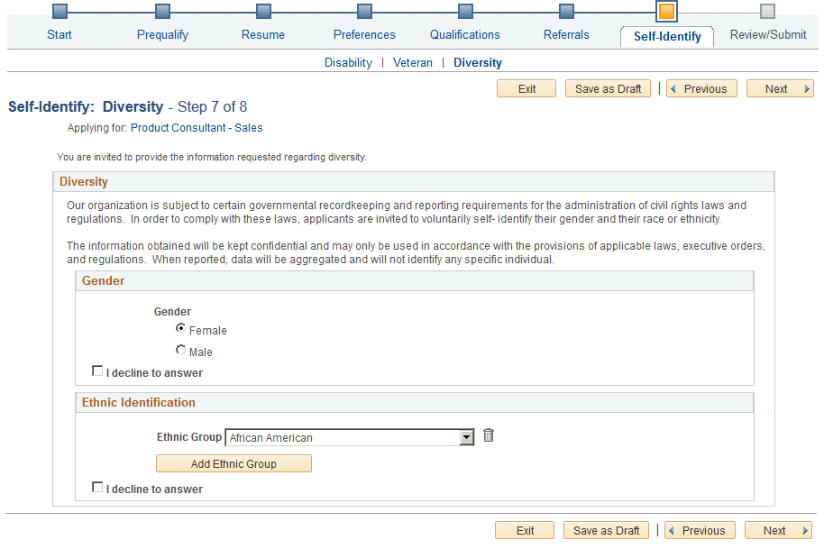The width and height of the screenshot is (824, 549).
Task: Switch to the Disability sub-tab
Action: pyautogui.click(x=348, y=62)
